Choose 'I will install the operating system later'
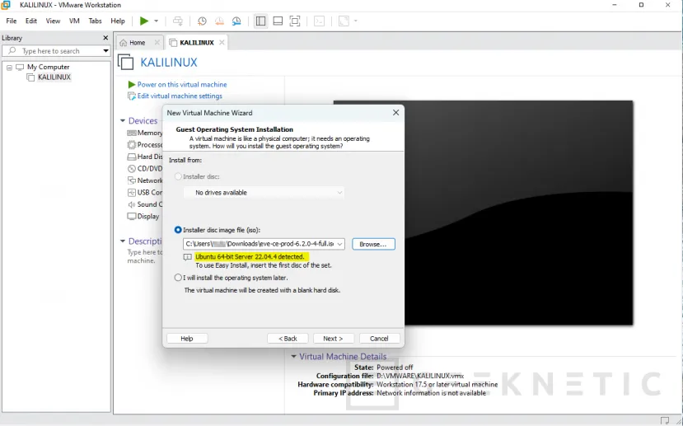Screen dimensions: 683x426 178,278
